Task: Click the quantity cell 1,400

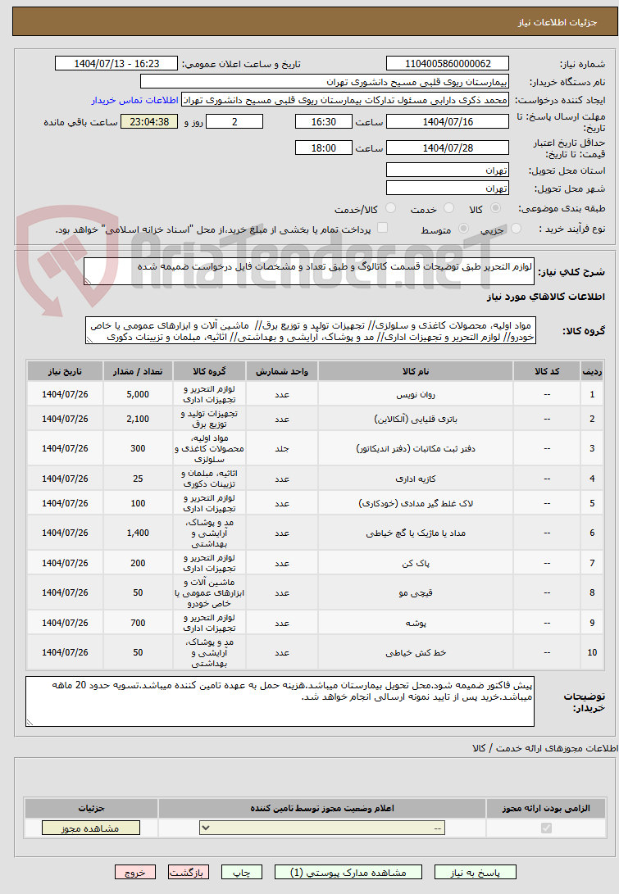Action: 138,533
